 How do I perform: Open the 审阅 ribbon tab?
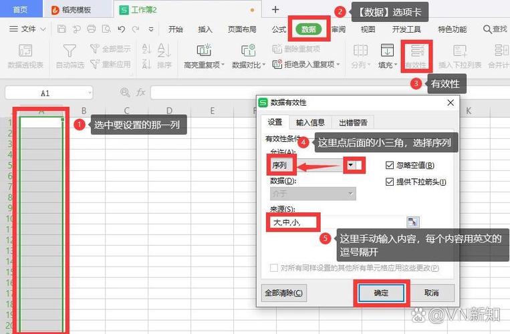coord(338,29)
